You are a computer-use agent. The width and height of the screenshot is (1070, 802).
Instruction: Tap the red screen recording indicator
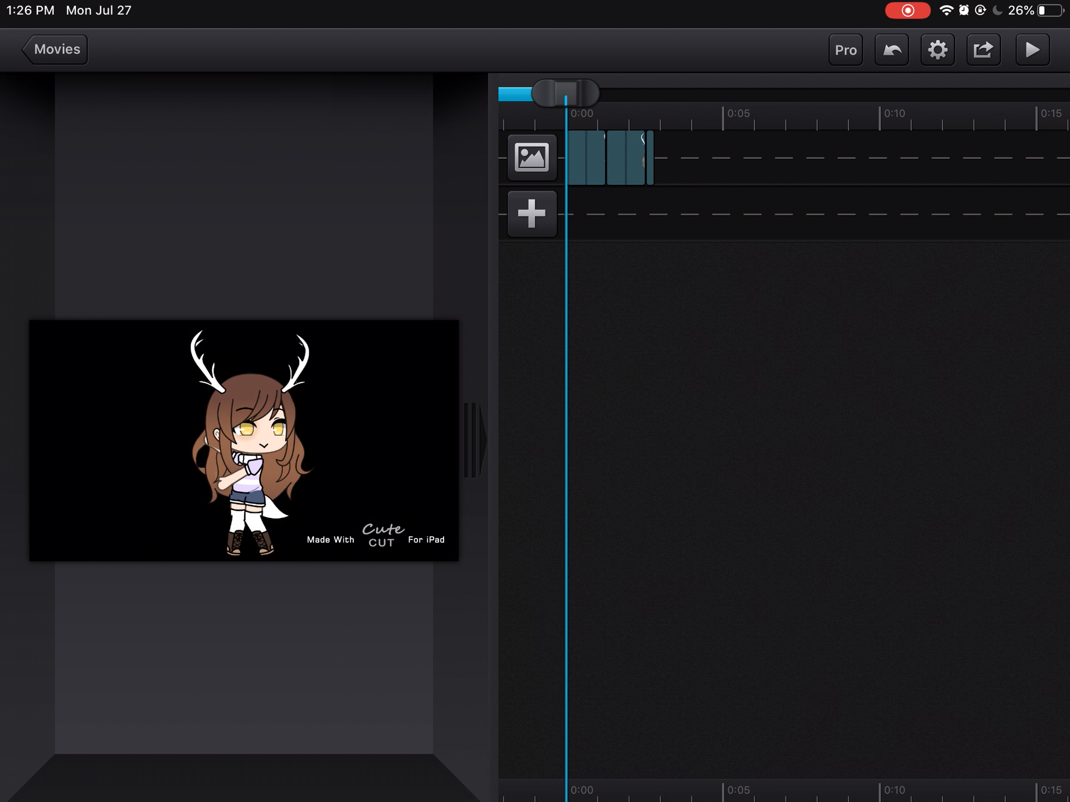(x=907, y=11)
